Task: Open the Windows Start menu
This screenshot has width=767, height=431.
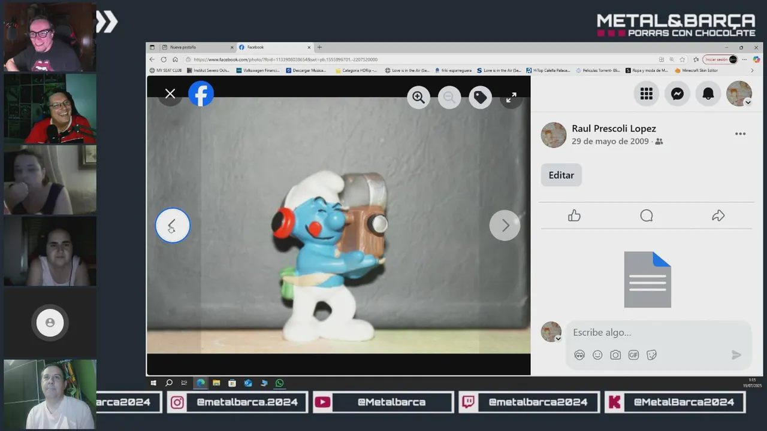Action: click(153, 383)
